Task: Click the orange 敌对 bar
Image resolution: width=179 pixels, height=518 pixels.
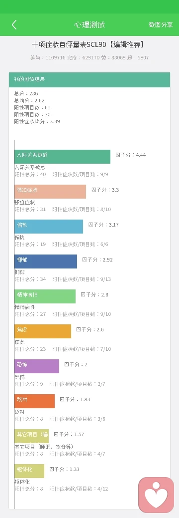Action: click(34, 401)
